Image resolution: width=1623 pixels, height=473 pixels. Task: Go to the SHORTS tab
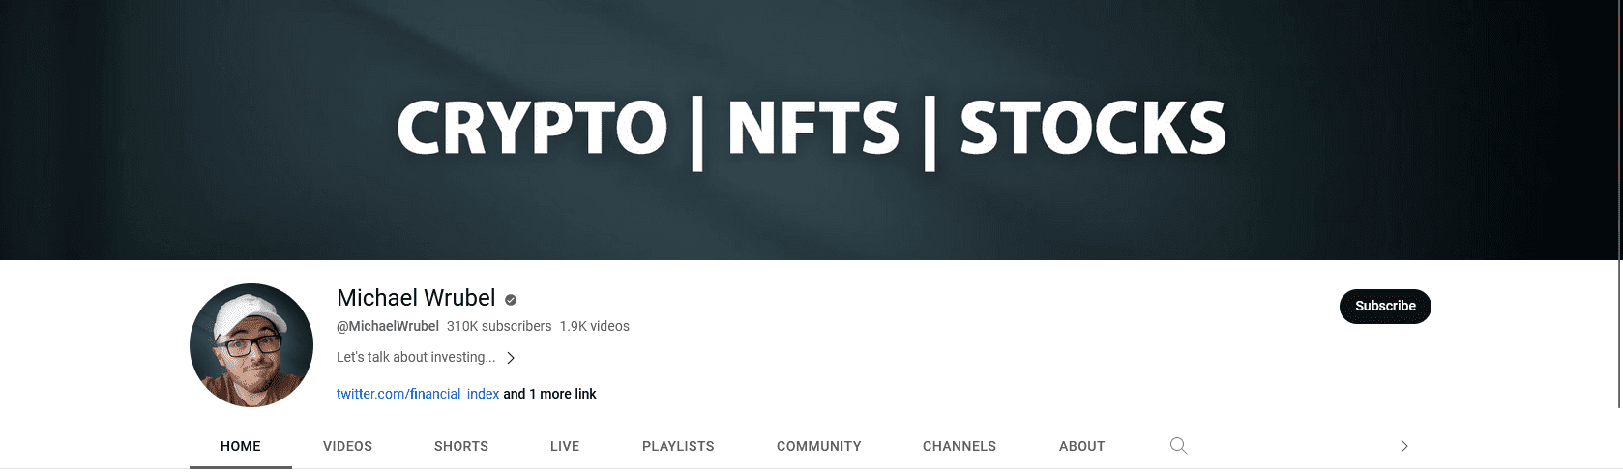click(x=461, y=446)
